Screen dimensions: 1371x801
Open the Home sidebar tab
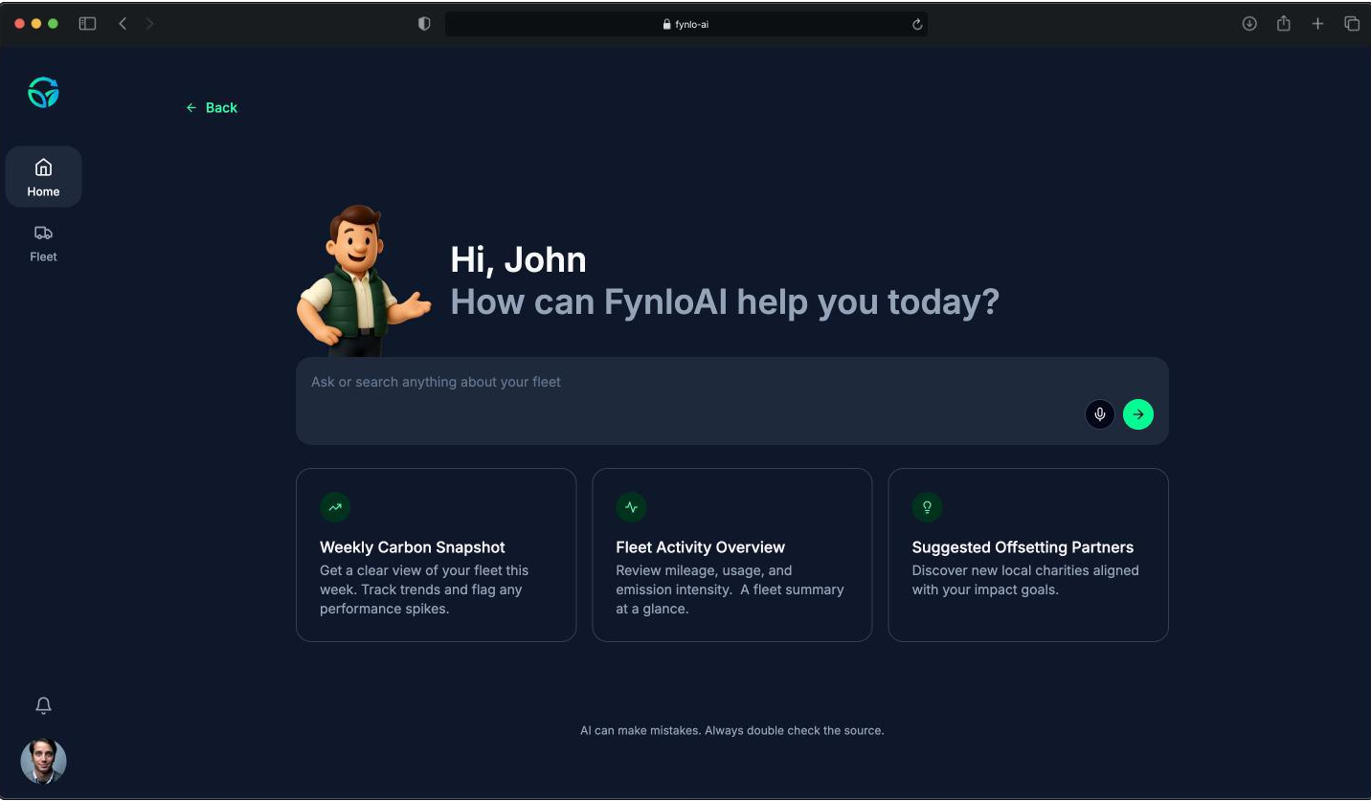[43, 177]
